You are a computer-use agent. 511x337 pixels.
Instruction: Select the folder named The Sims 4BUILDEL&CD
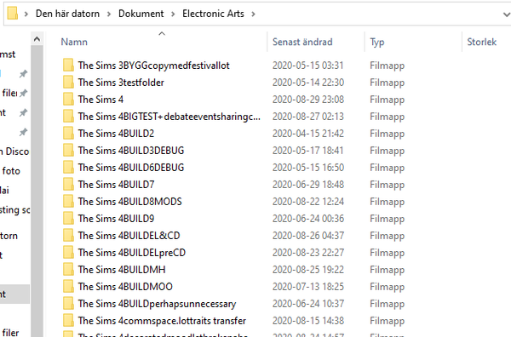[x=129, y=236]
